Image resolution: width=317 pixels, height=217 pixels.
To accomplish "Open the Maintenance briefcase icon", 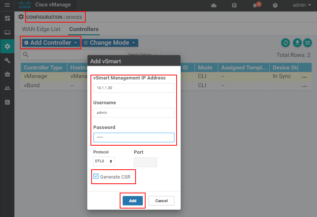I will tap(7, 74).
